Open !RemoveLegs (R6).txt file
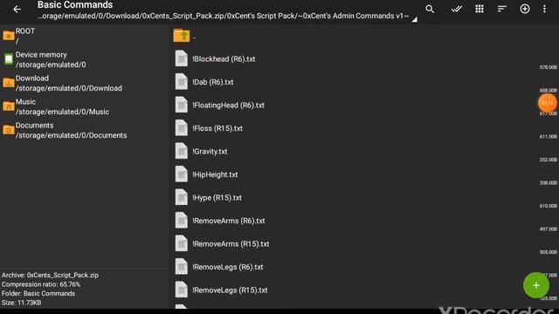 coord(363,267)
